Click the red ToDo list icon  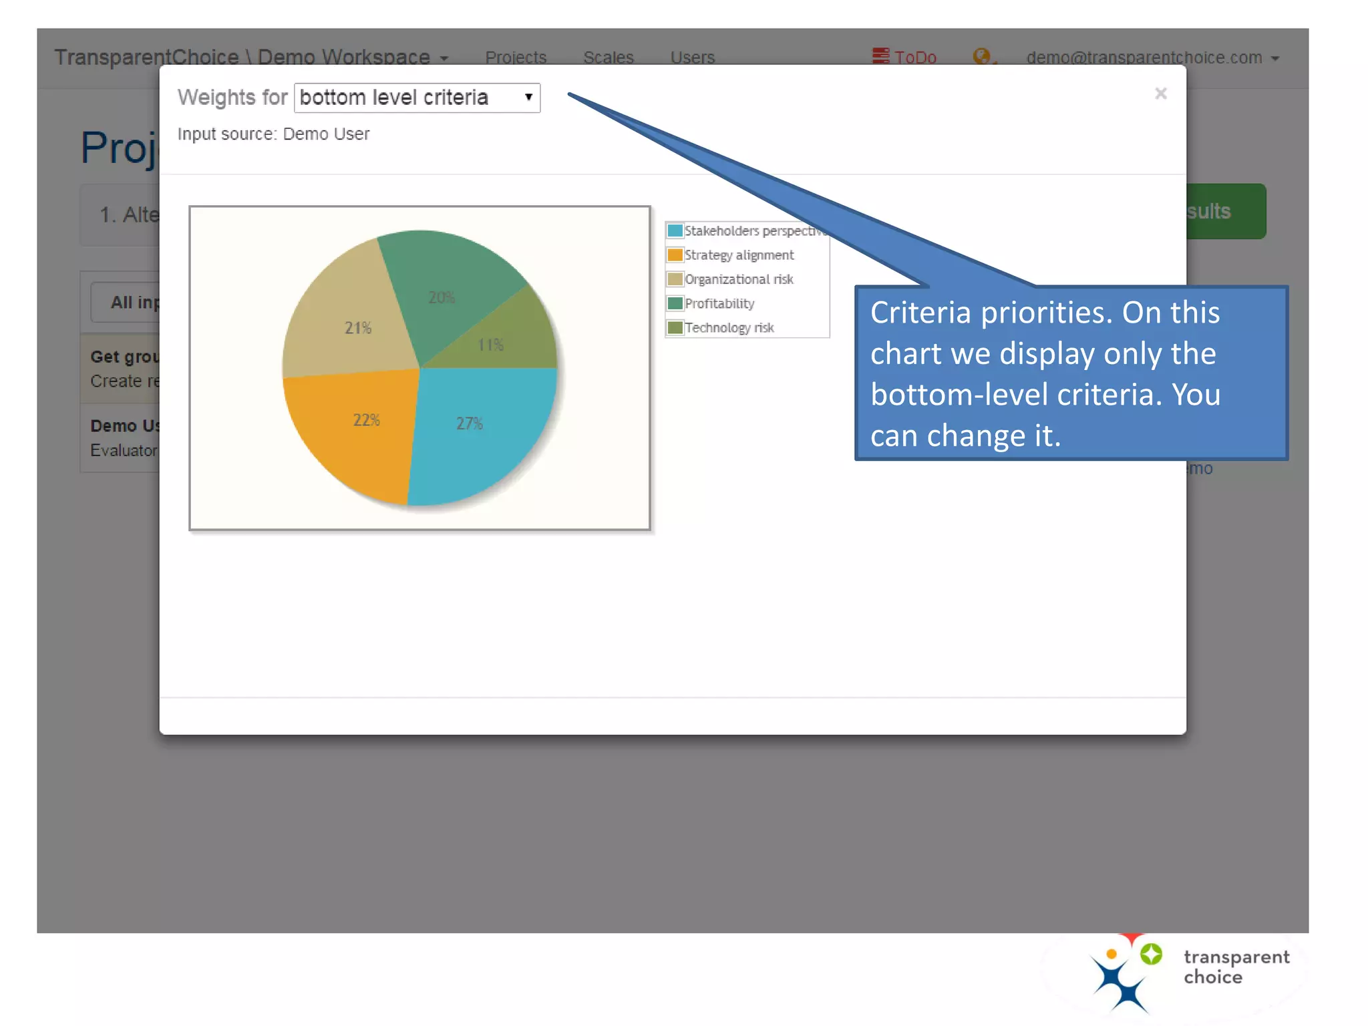pos(880,56)
